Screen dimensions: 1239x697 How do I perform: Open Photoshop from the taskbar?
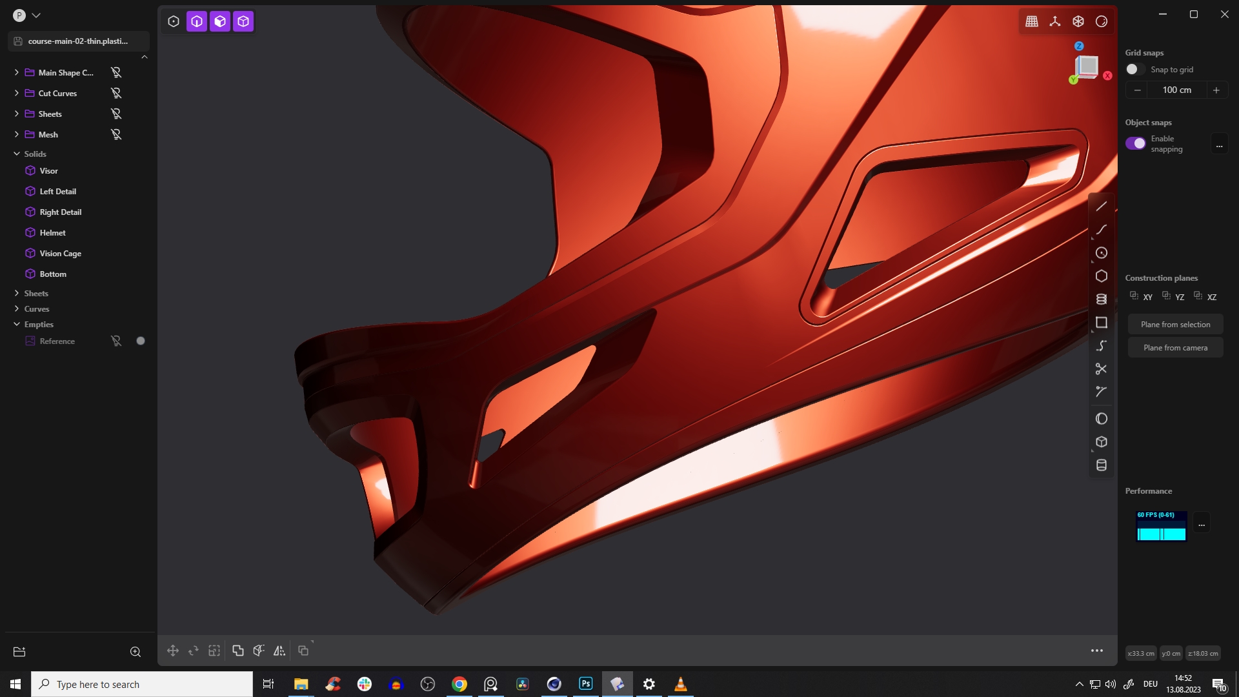585,683
